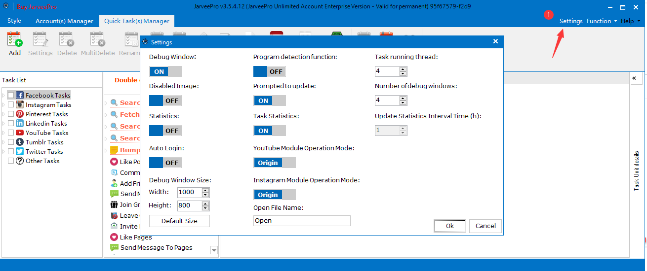Click Ok in the Settings dialog
Screen dimensions: 647x271
[x=449, y=226]
